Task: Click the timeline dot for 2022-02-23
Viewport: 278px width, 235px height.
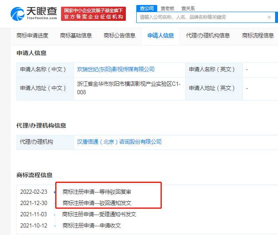Action: click(x=55, y=192)
